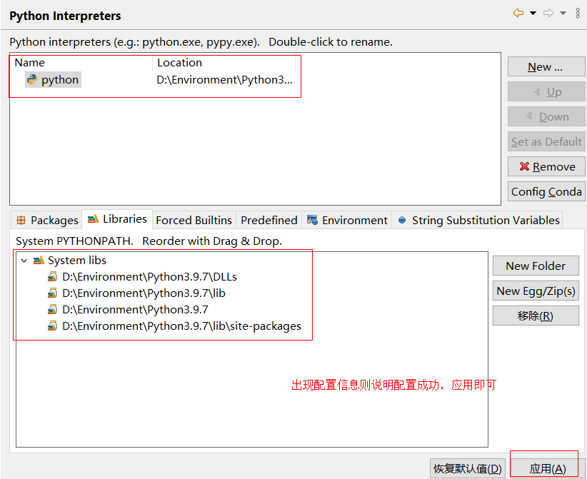Click the icon beside Python3.9.7\lib path

pyautogui.click(x=52, y=293)
